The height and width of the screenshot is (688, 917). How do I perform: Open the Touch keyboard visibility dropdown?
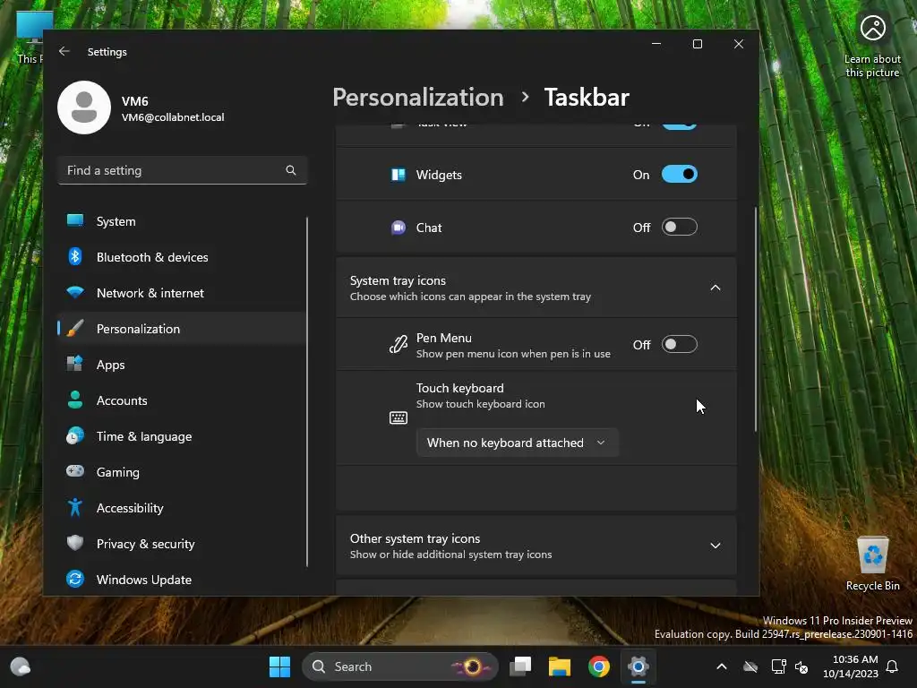[517, 443]
